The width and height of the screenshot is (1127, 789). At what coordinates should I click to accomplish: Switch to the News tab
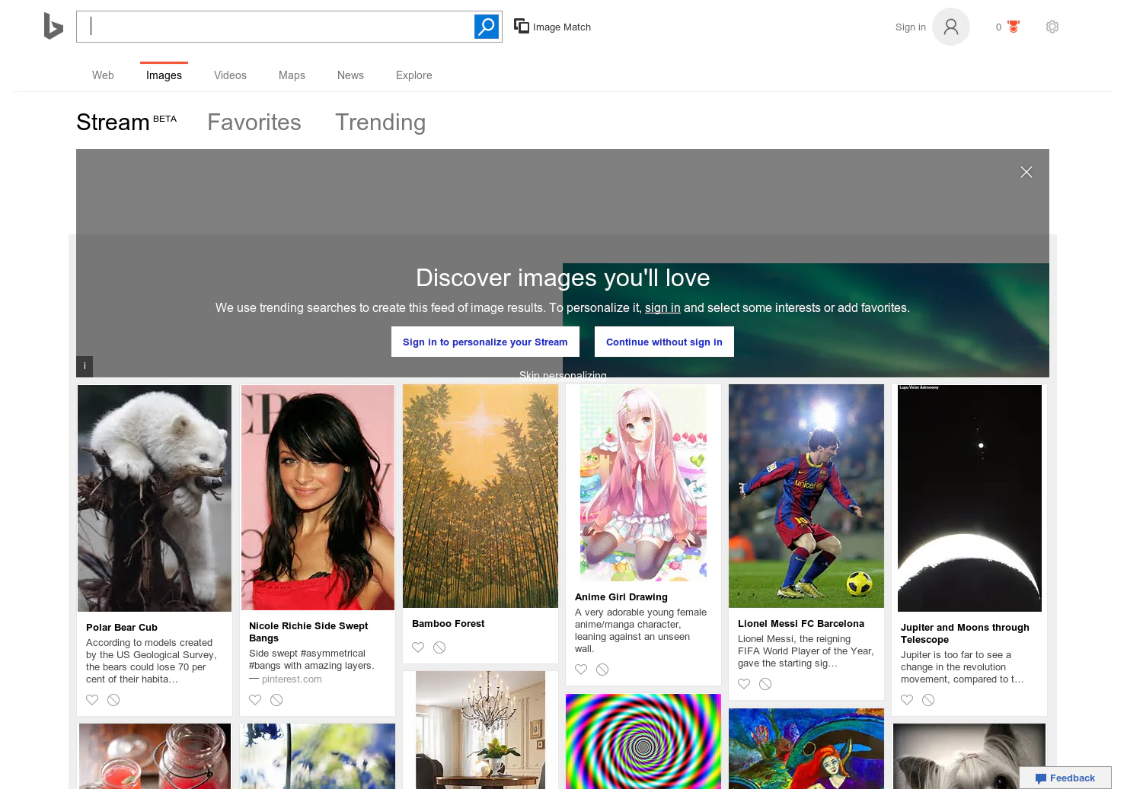[350, 75]
